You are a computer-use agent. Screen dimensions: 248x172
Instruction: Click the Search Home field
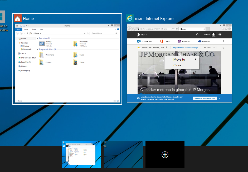pyautogui.click(x=104, y=33)
